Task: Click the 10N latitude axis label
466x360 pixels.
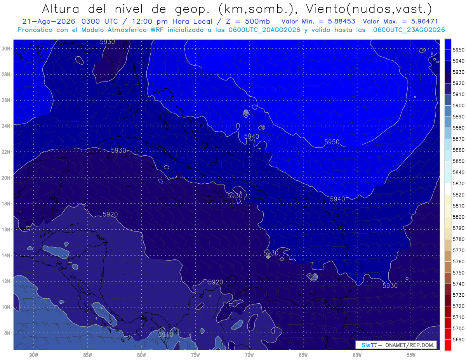Action: 5,307
